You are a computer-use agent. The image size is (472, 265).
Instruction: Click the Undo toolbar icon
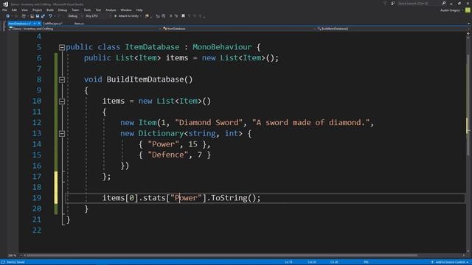point(50,16)
